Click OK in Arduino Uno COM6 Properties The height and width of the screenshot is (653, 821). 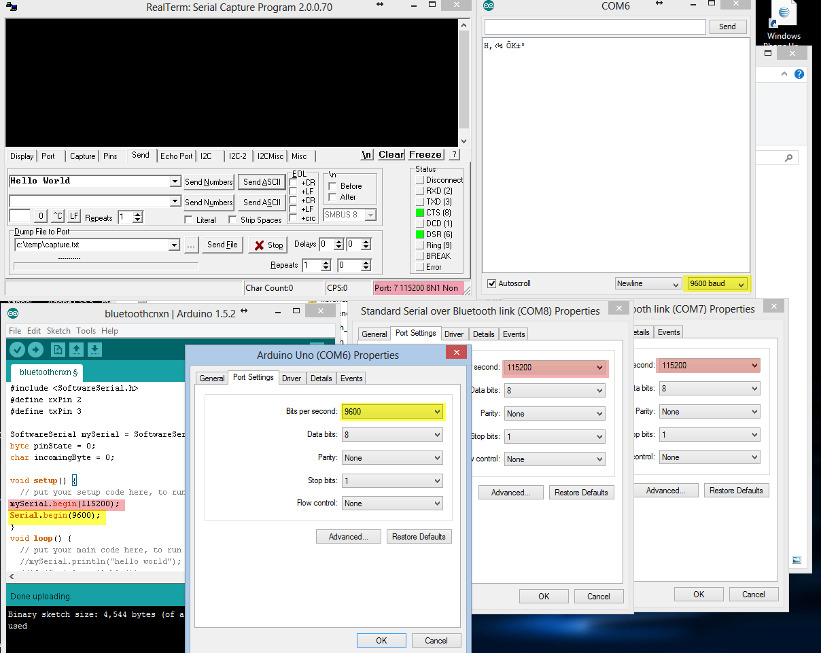tap(381, 640)
